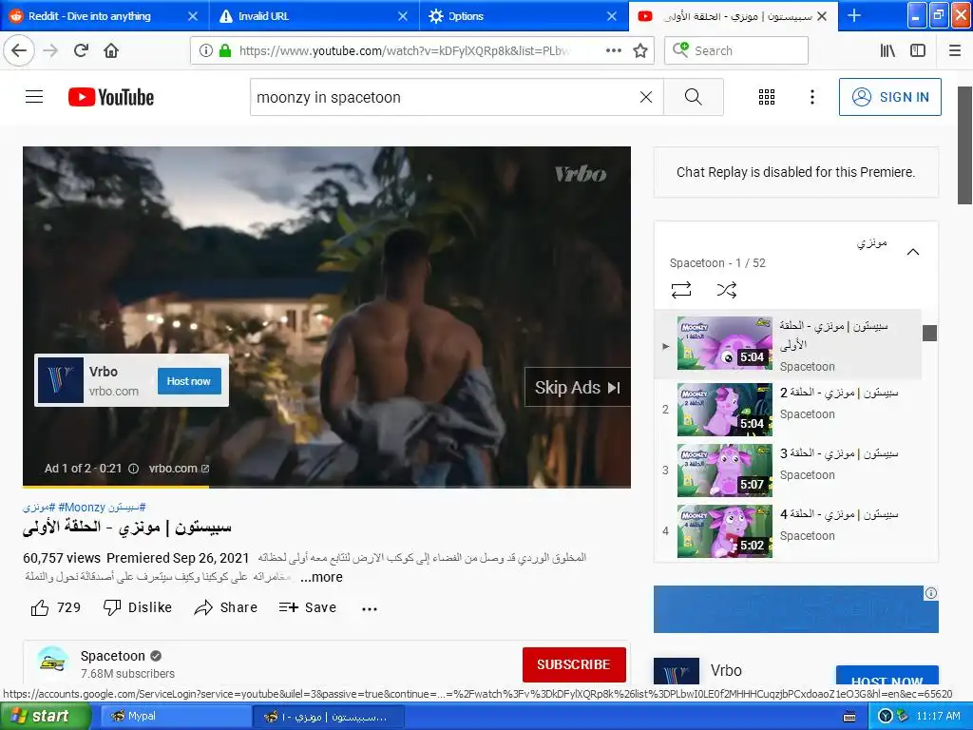This screenshot has height=730, width=973.
Task: Close the Invalid URL tab
Action: [x=403, y=16]
